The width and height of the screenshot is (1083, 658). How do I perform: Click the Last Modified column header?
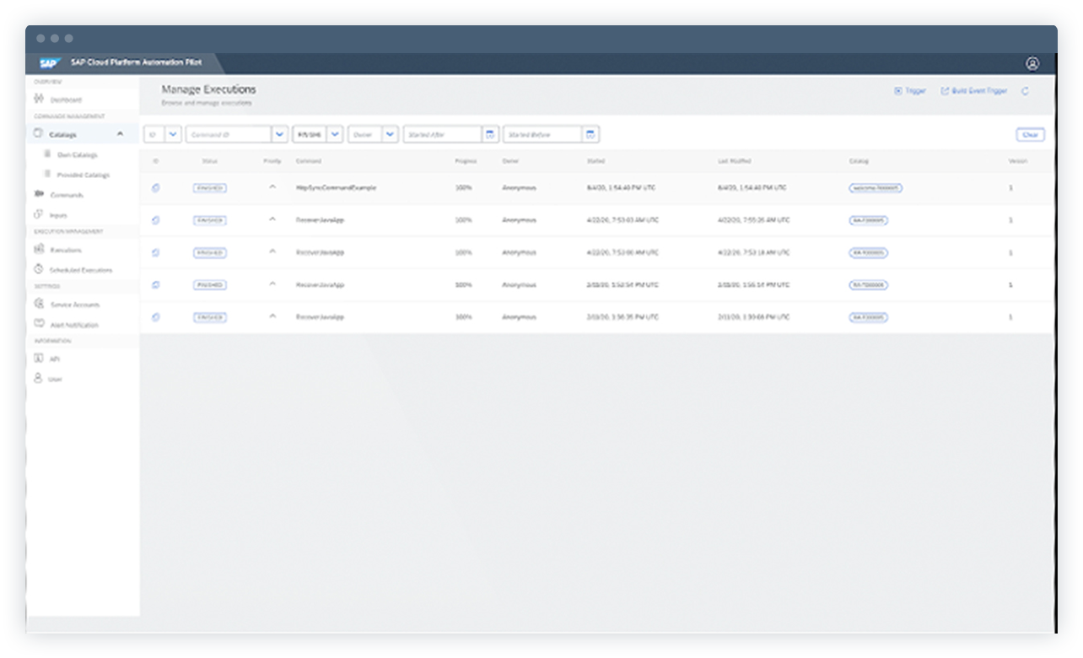(x=734, y=161)
